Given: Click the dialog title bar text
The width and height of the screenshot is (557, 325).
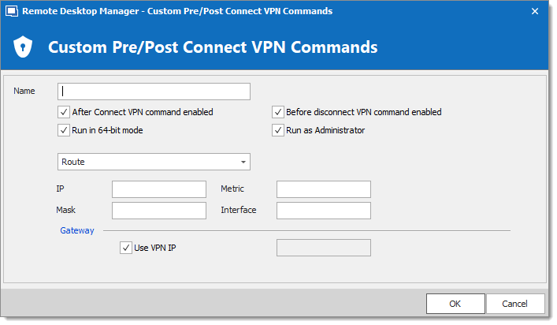Looking at the screenshot, I should (177, 11).
